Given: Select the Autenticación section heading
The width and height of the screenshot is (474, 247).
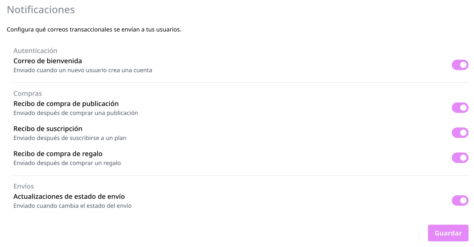Looking at the screenshot, I should tap(35, 51).
